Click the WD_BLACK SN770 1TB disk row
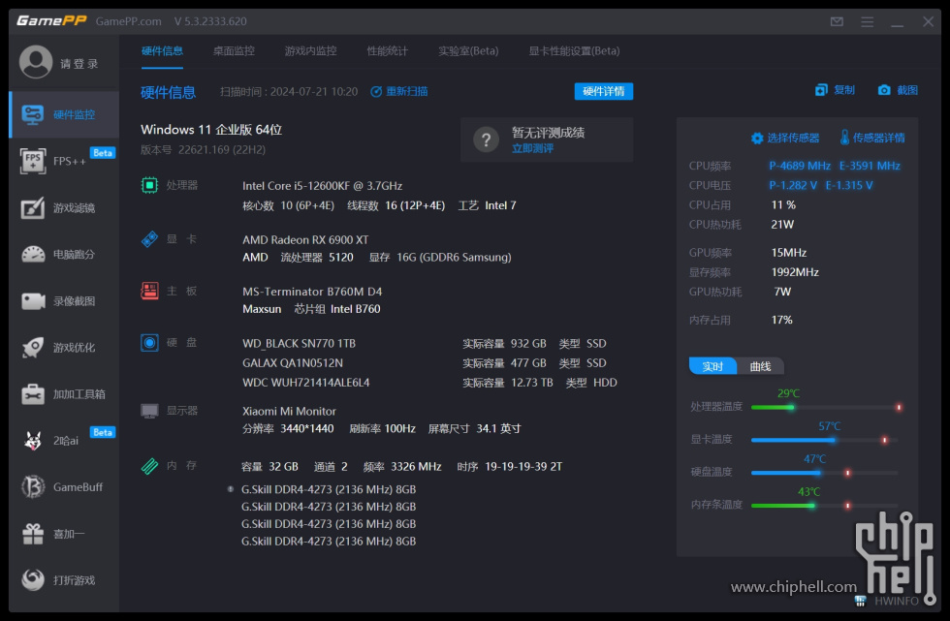The height and width of the screenshot is (621, 950). point(429,344)
